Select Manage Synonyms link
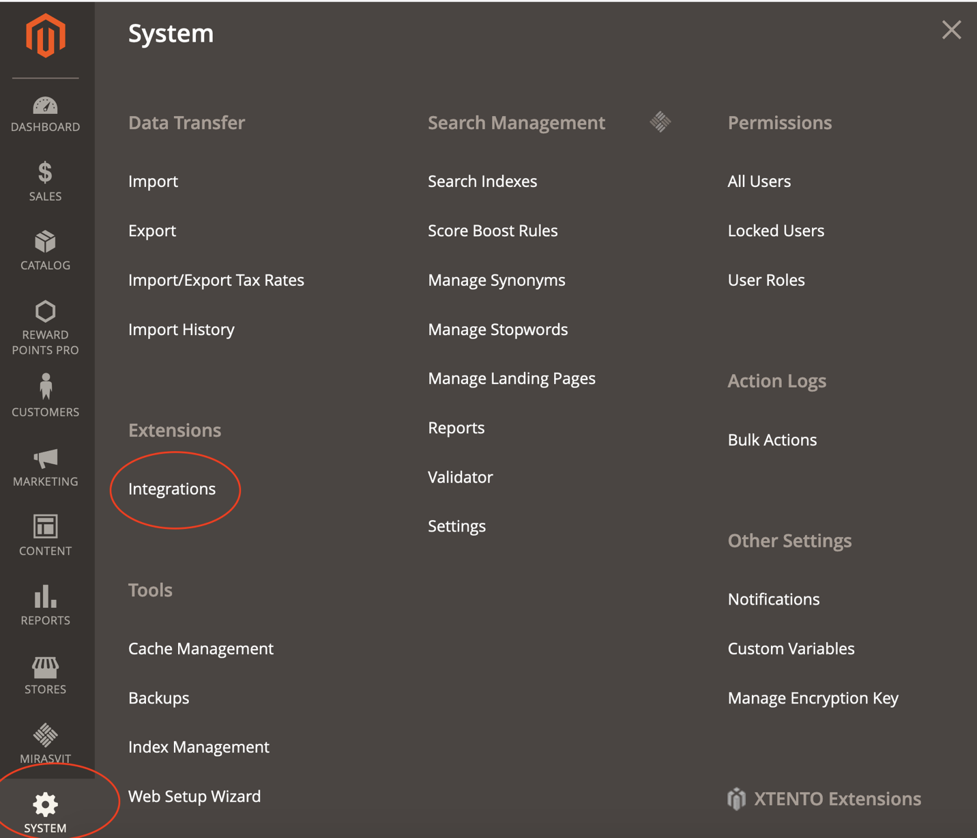The width and height of the screenshot is (977, 838). 496,280
